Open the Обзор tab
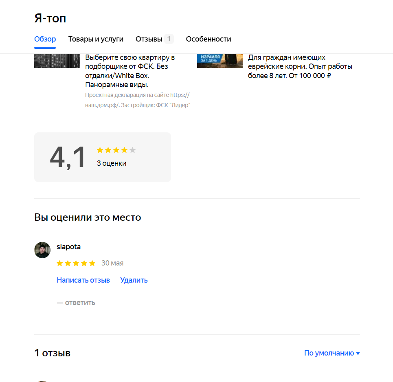393x382 pixels. (45, 39)
